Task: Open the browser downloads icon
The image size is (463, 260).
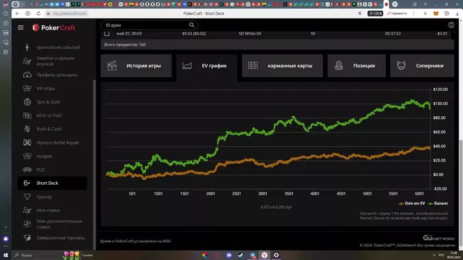Action: click(457, 14)
